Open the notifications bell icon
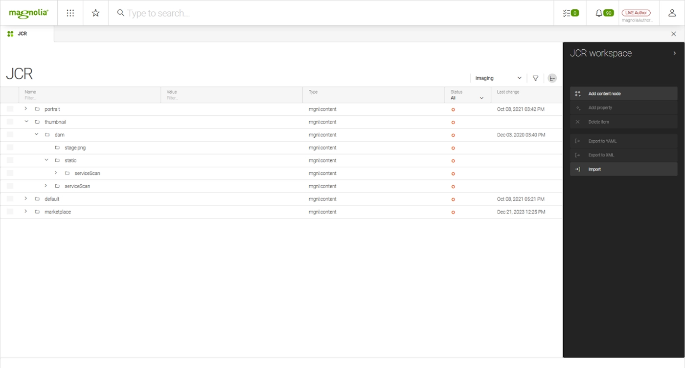Screen dimensions: 685x368 pos(603,13)
